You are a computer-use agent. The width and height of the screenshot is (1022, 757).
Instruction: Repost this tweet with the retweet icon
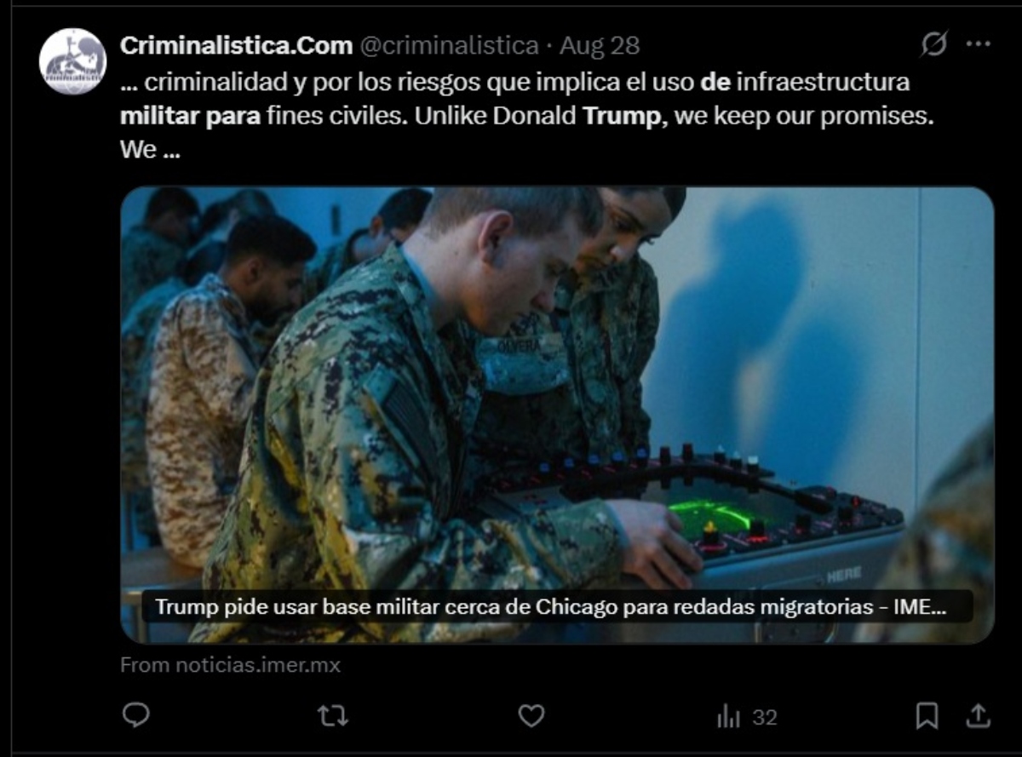(x=333, y=716)
